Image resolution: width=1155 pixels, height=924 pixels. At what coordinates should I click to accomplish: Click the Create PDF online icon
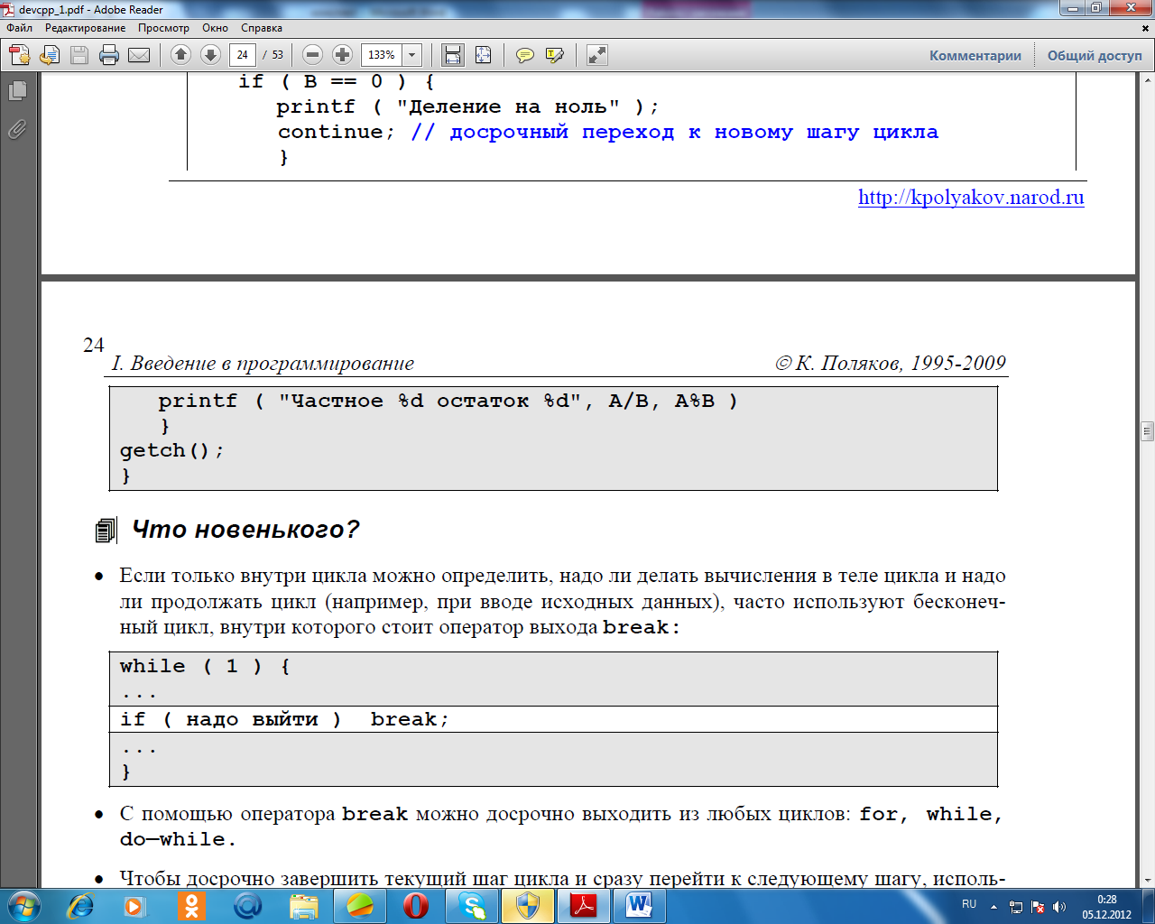pos(20,55)
